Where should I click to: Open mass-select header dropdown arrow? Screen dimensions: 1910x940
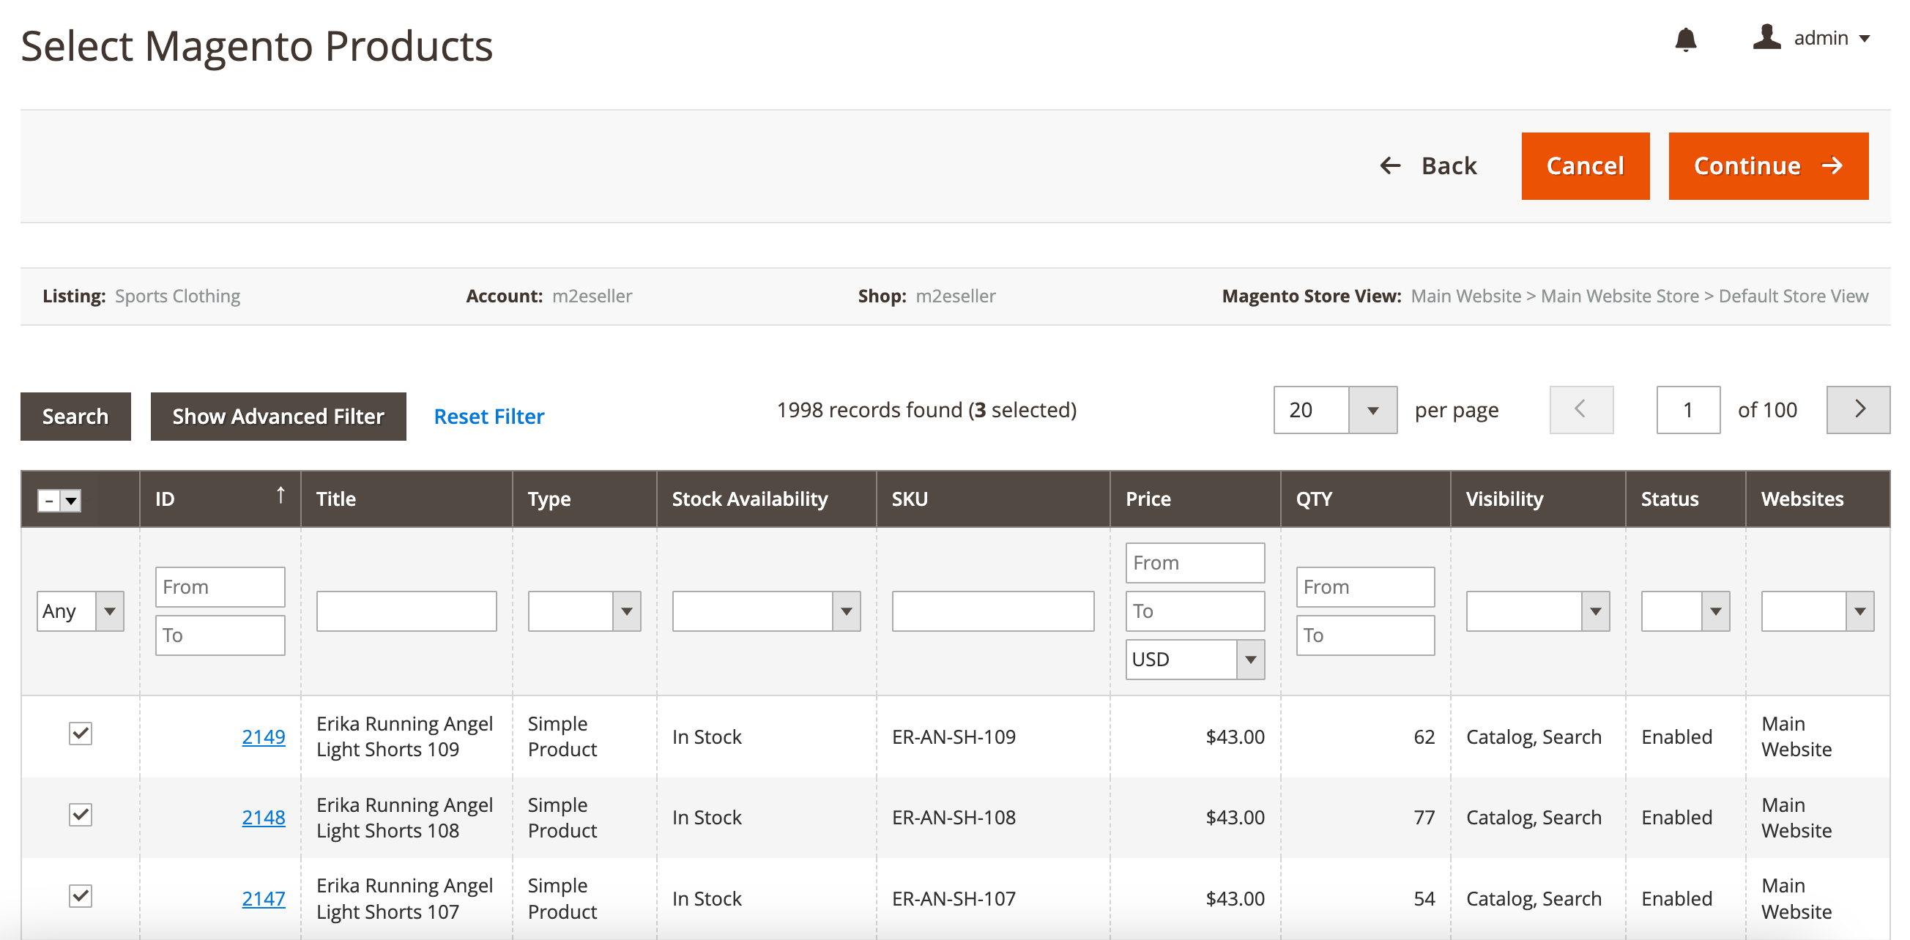[71, 501]
